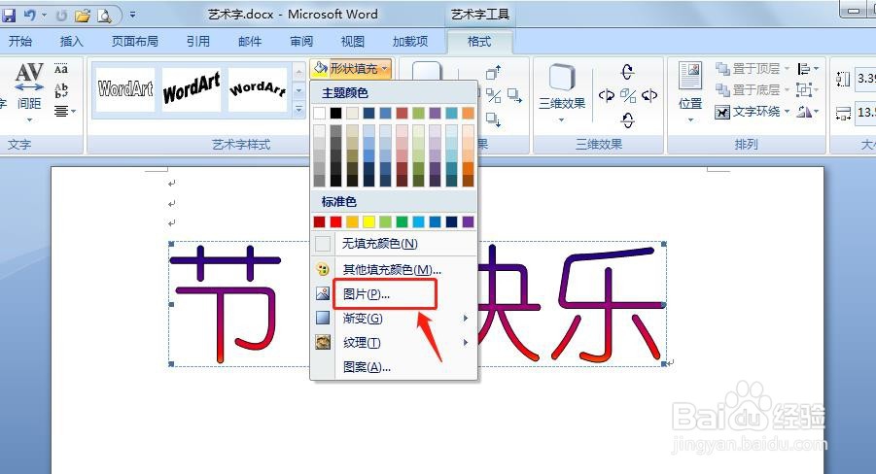Image resolution: width=876 pixels, height=474 pixels.
Task: Choose 图案(A)... pattern fill option
Action: (394, 367)
